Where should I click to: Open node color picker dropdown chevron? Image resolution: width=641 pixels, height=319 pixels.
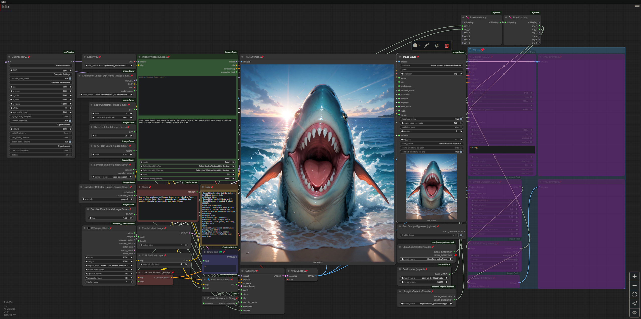tap(419, 46)
